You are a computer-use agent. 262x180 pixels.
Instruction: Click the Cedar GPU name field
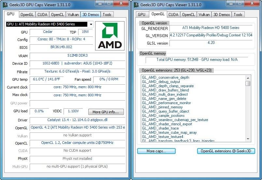tap(48, 32)
